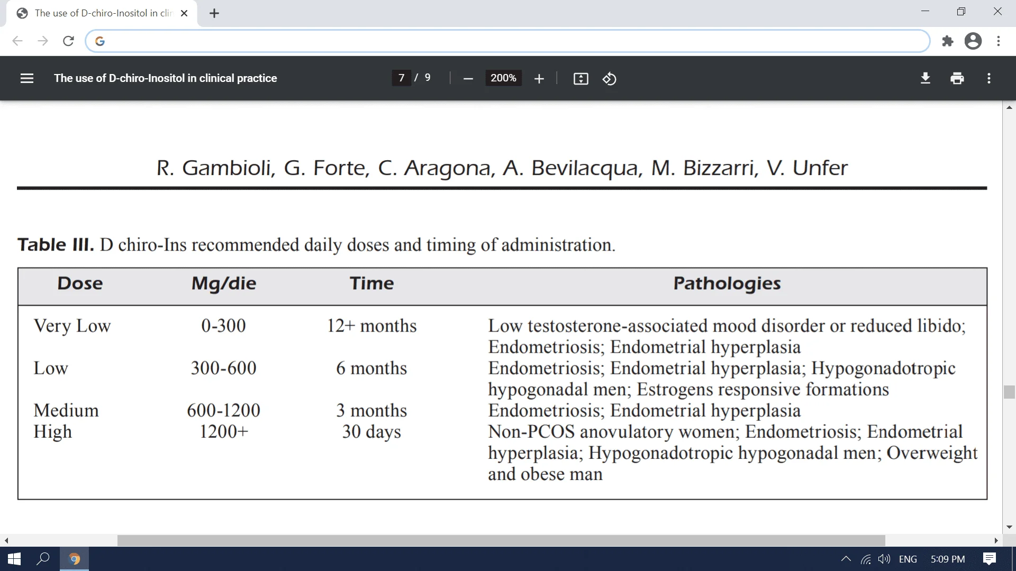Viewport: 1016px width, 571px height.
Task: Rotate the PDF counterclockwise
Action: click(609, 79)
